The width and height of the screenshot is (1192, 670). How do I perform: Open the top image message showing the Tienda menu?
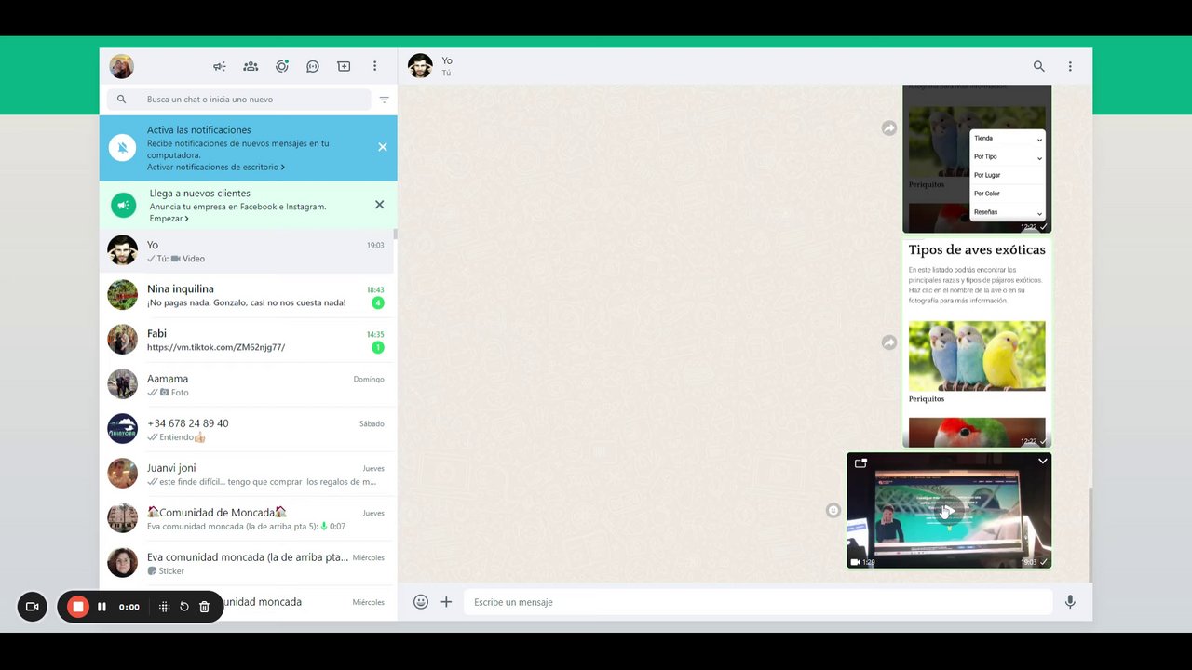pyautogui.click(x=977, y=159)
